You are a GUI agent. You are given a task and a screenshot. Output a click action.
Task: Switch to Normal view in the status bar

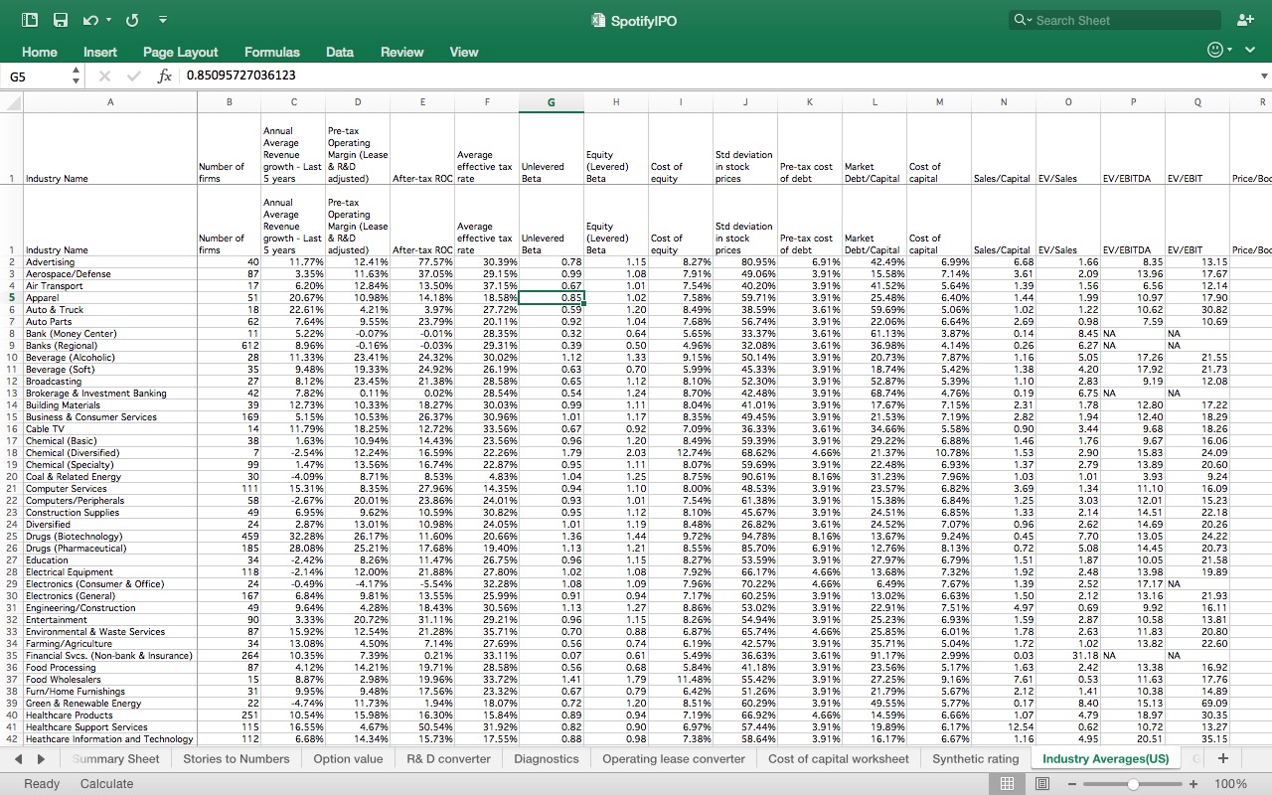(1007, 784)
